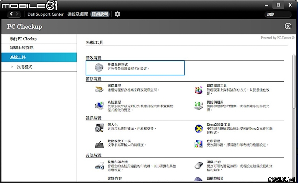This screenshot has width=298, height=183.
Task: Minimize the window
Action: [x=267, y=5]
